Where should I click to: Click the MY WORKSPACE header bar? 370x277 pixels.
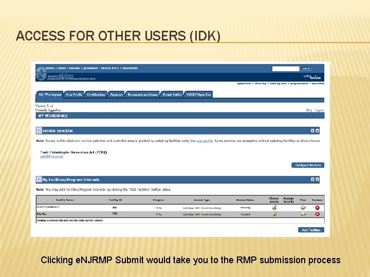tap(180, 115)
